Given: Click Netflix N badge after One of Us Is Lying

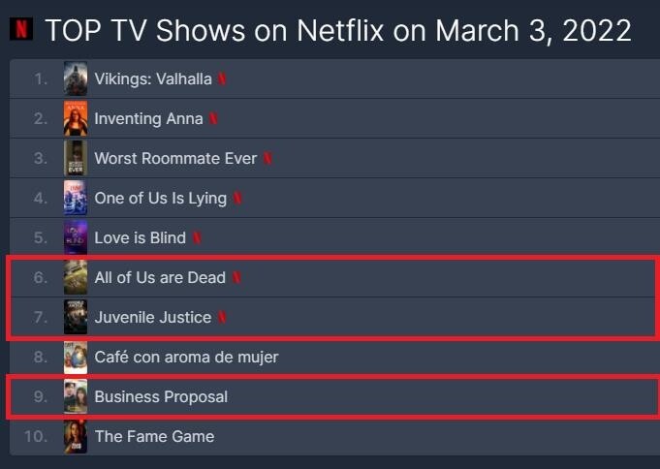Looking at the screenshot, I should tap(237, 198).
